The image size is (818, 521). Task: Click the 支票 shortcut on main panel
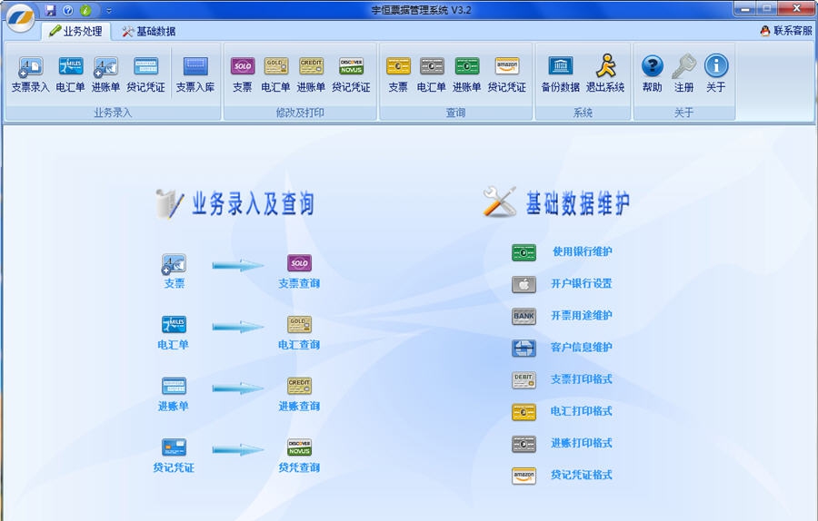click(x=174, y=271)
